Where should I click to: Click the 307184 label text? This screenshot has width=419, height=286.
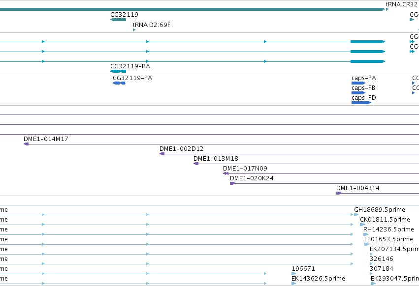click(381, 269)
